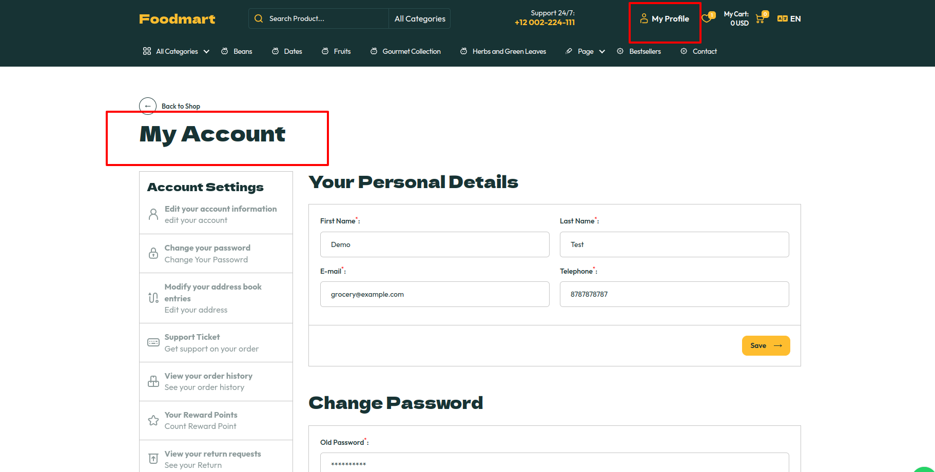
Task: Open the wishlist heart icon
Action: coord(708,18)
